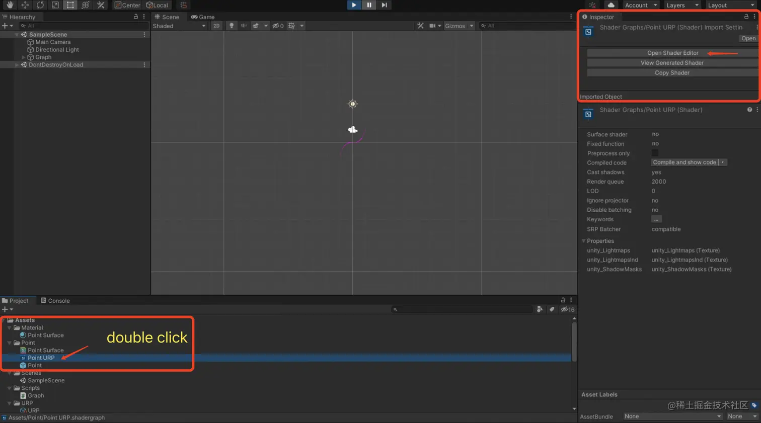Open the Scene view tools settings icon
761x423 pixels.
click(x=420, y=26)
